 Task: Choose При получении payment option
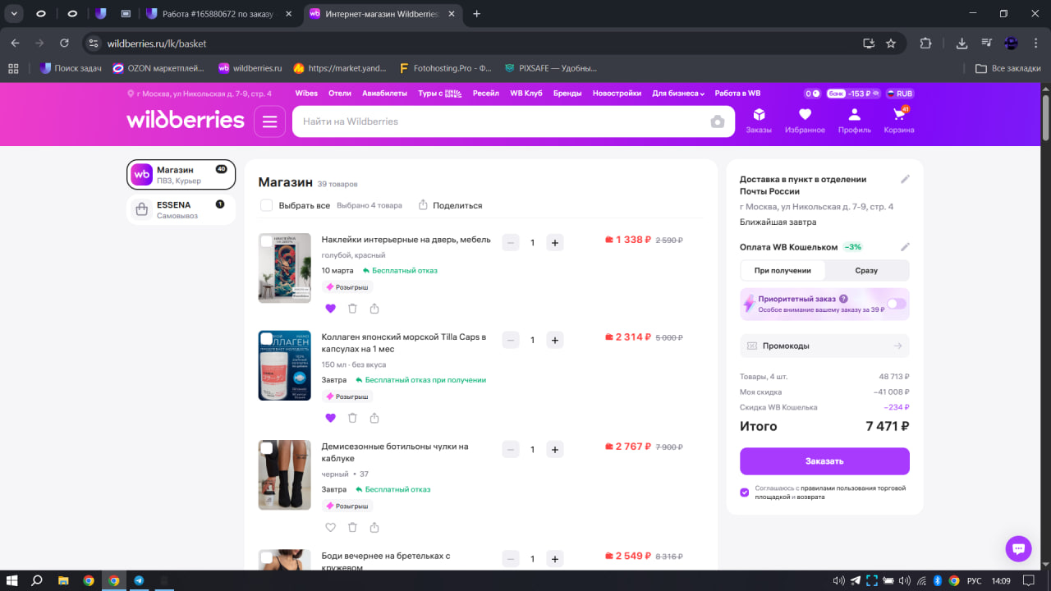pos(783,270)
